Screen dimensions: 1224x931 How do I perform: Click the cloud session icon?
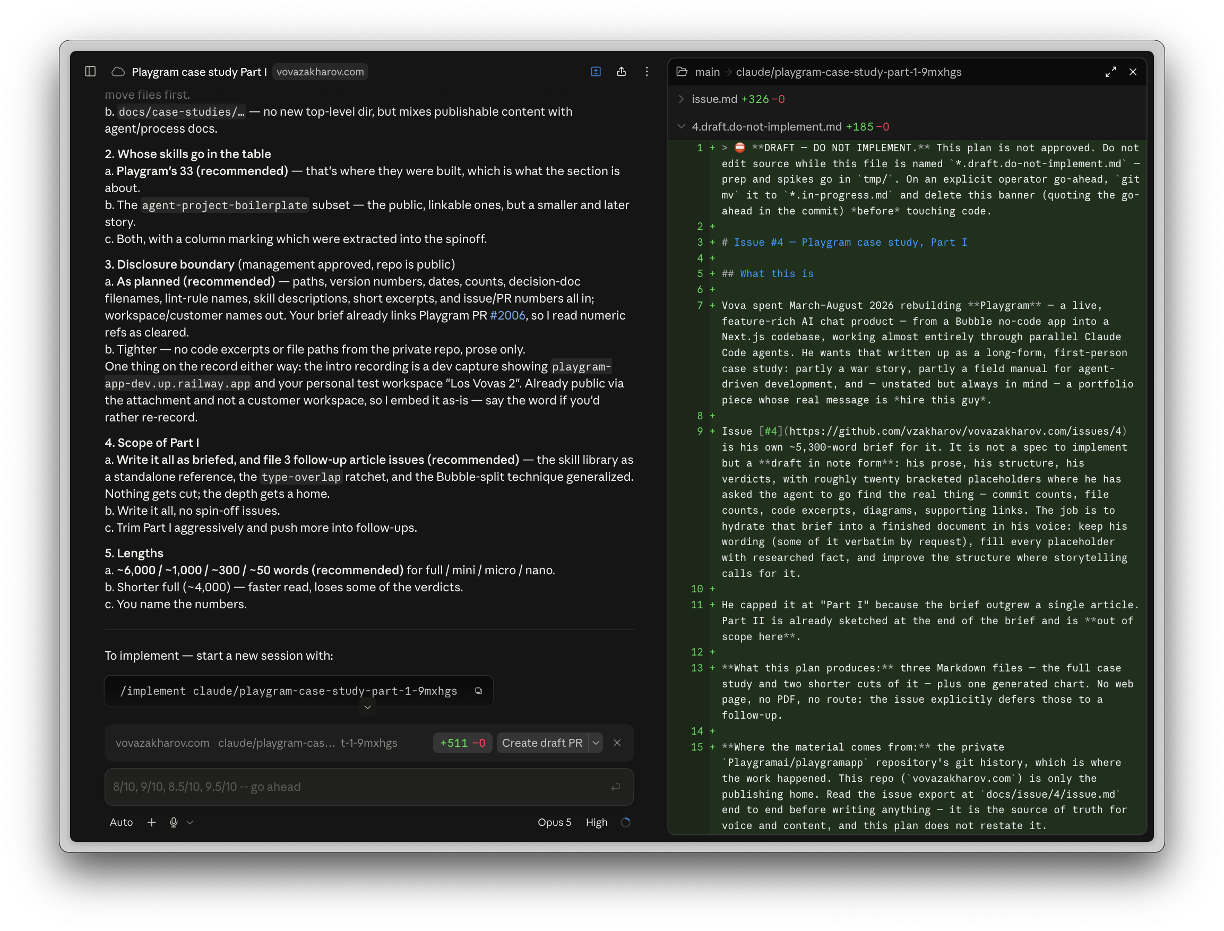click(x=117, y=72)
